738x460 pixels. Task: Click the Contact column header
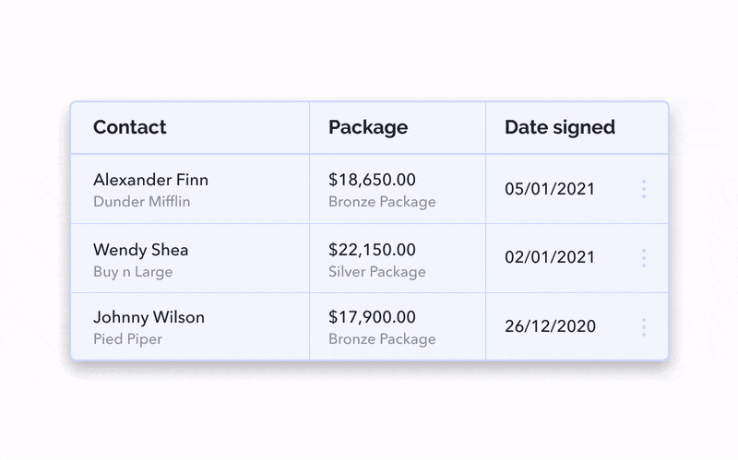[x=130, y=127]
